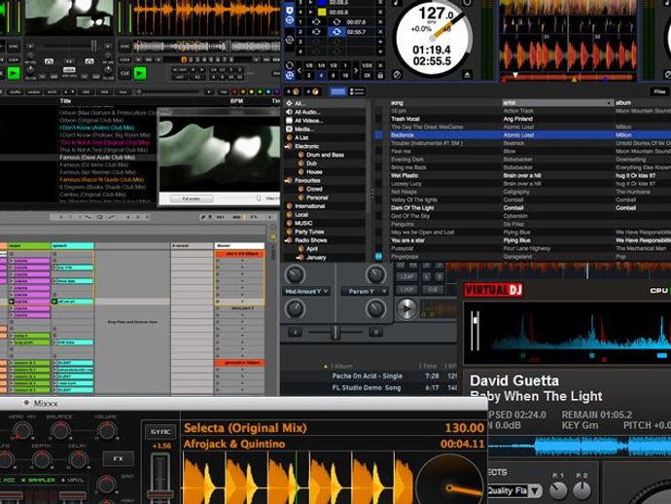Click the Master track header in Ableton Live

(239, 246)
